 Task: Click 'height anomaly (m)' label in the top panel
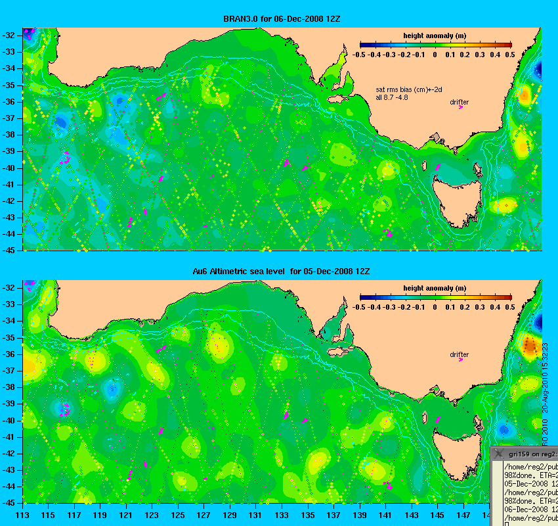[435, 36]
